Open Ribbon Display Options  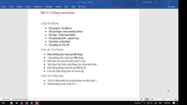(156, 2)
